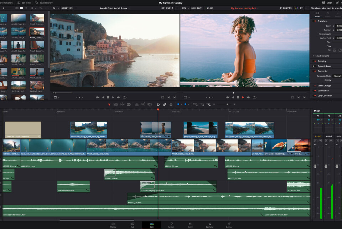Click the Edit Index button
Image resolution: width=342 pixels, height=229 pixels.
pyautogui.click(x=24, y=2)
